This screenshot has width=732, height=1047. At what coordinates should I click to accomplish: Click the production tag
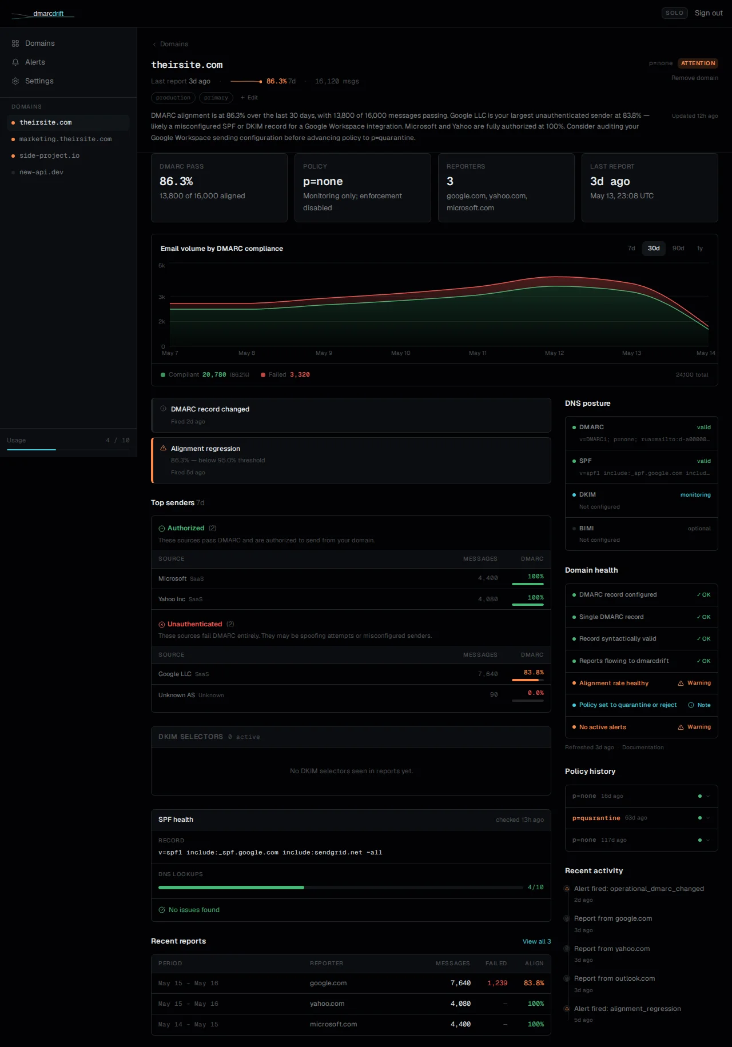pos(173,98)
